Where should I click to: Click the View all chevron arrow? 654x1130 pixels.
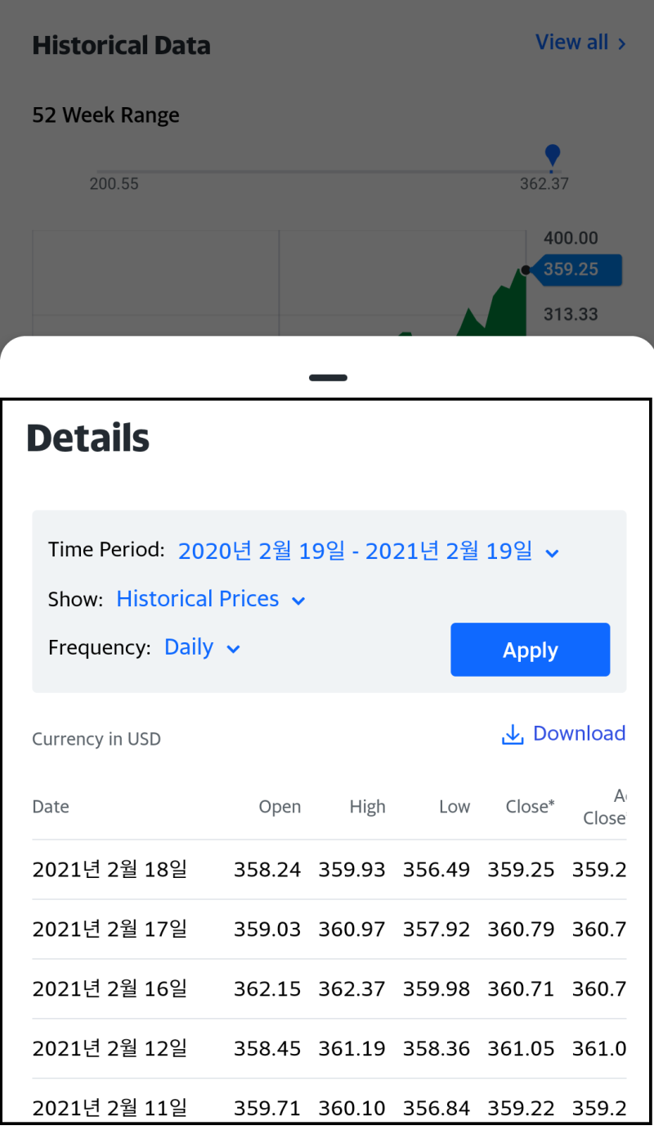pos(622,43)
